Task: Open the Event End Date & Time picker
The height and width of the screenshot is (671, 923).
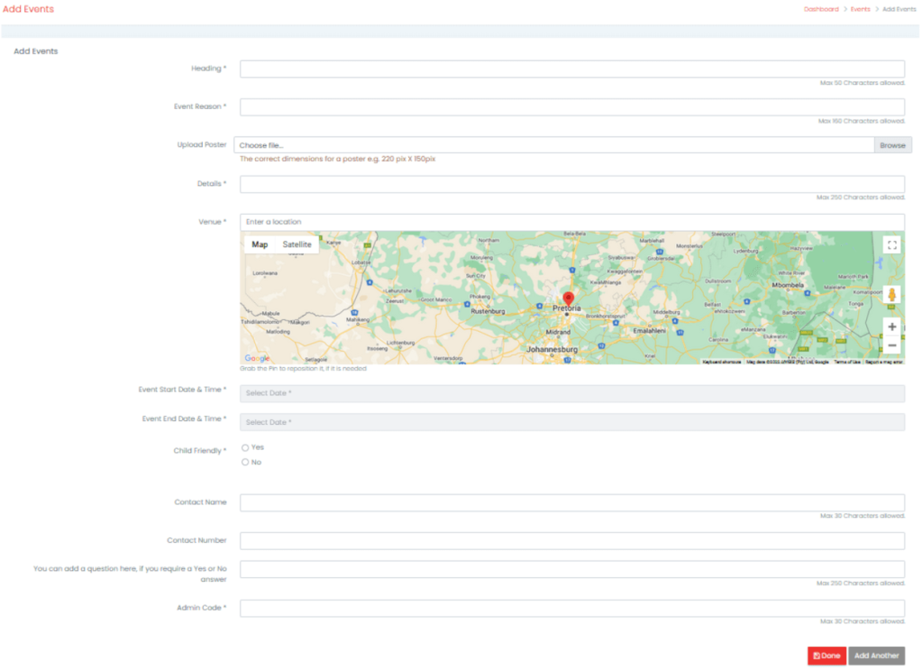Action: coord(571,422)
